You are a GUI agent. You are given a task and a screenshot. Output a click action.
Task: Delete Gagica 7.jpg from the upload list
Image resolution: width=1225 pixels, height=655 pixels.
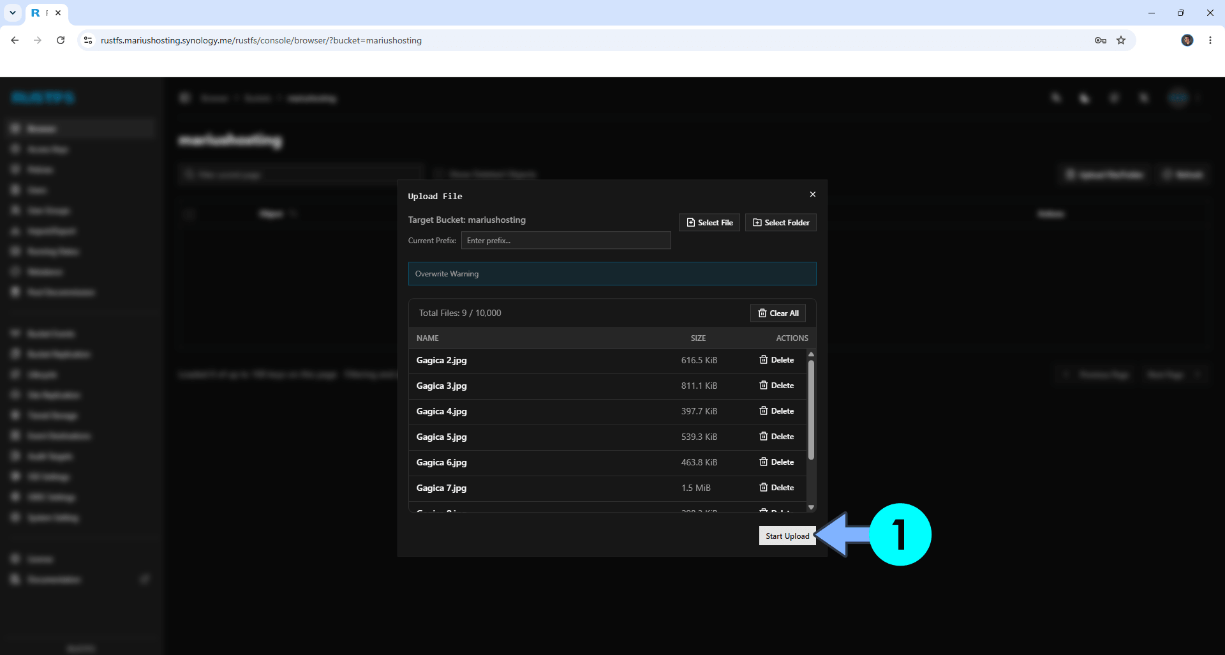coord(776,488)
